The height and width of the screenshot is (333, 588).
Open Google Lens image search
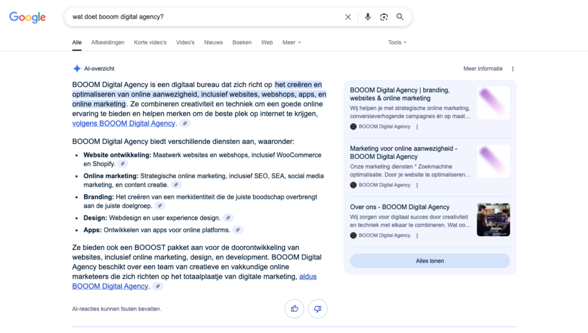click(x=384, y=17)
